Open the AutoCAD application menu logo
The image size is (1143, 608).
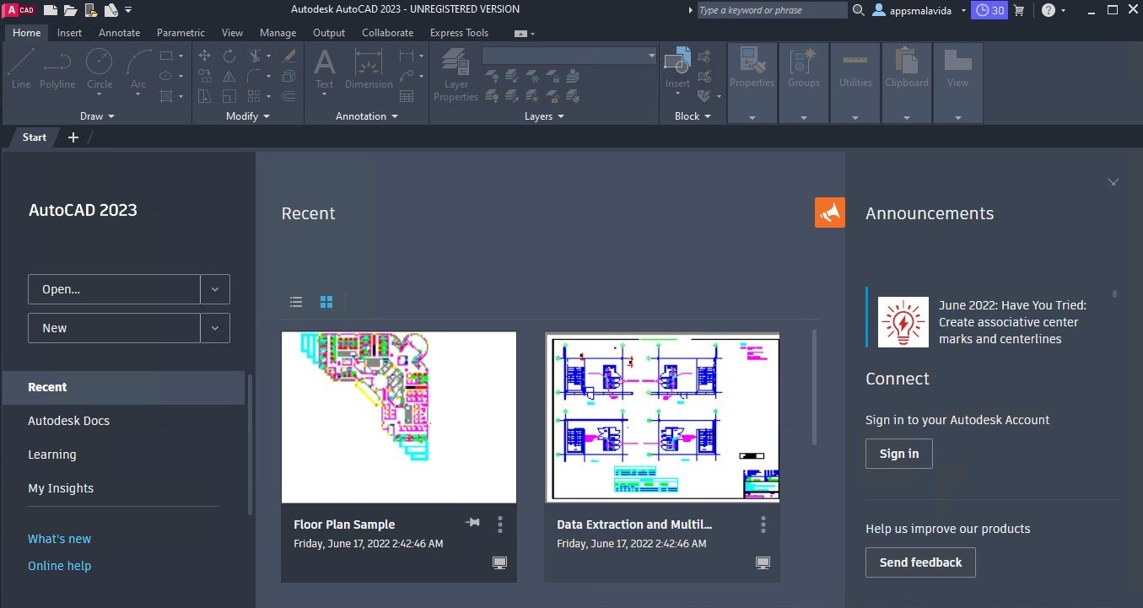pyautogui.click(x=20, y=10)
